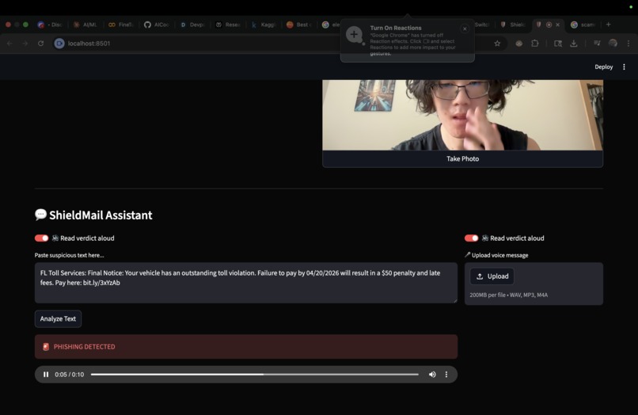
Task: Switch to the Kaggle tab
Action: (x=264, y=25)
